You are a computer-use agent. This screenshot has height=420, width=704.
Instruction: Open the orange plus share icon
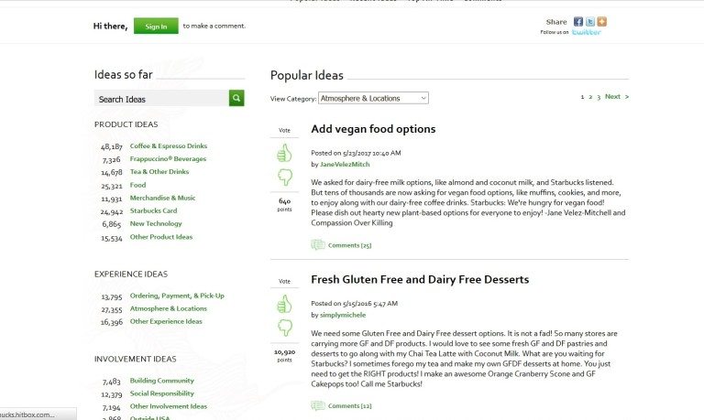[601, 22]
